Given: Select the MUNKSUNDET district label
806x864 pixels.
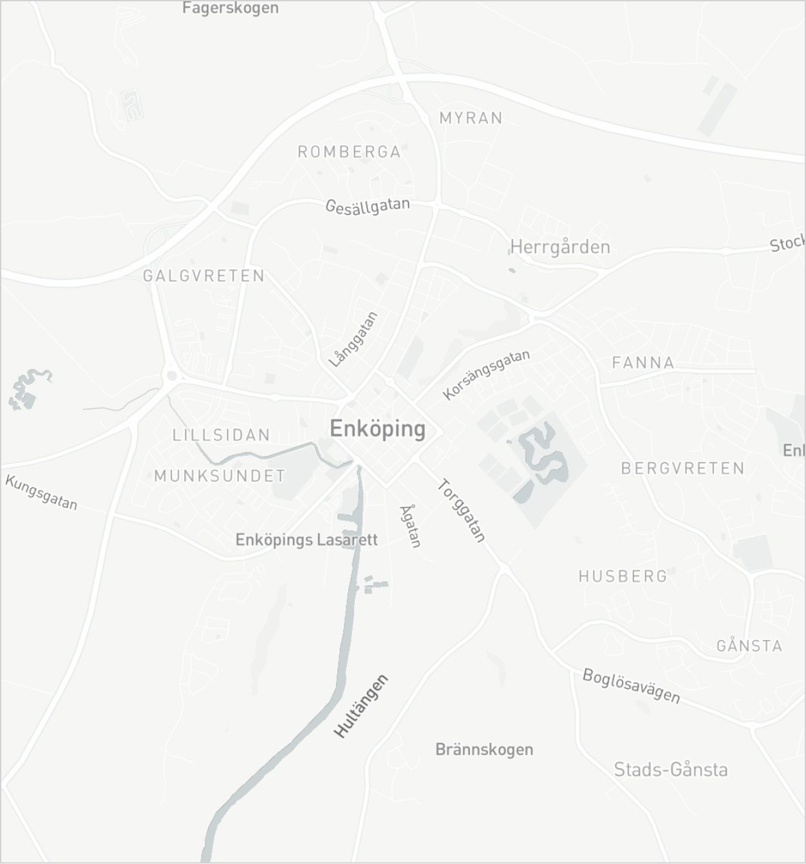Looking at the screenshot, I should coord(220,476).
